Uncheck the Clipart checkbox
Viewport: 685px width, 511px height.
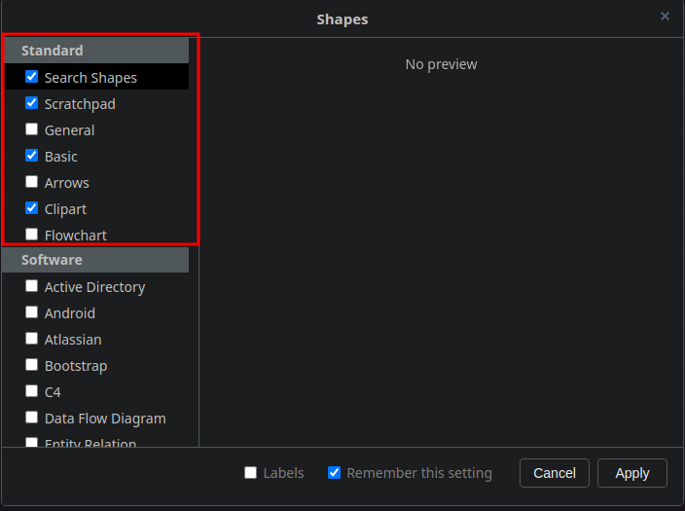click(x=32, y=208)
